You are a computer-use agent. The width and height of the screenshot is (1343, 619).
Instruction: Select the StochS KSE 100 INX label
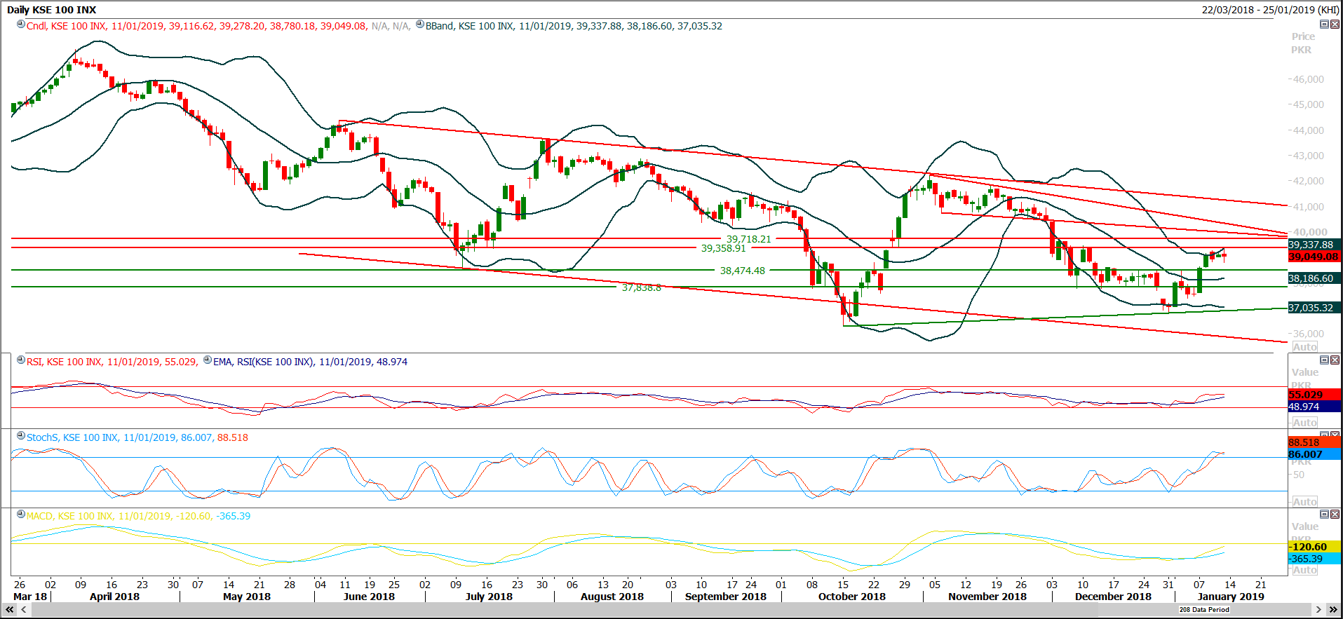tap(72, 437)
